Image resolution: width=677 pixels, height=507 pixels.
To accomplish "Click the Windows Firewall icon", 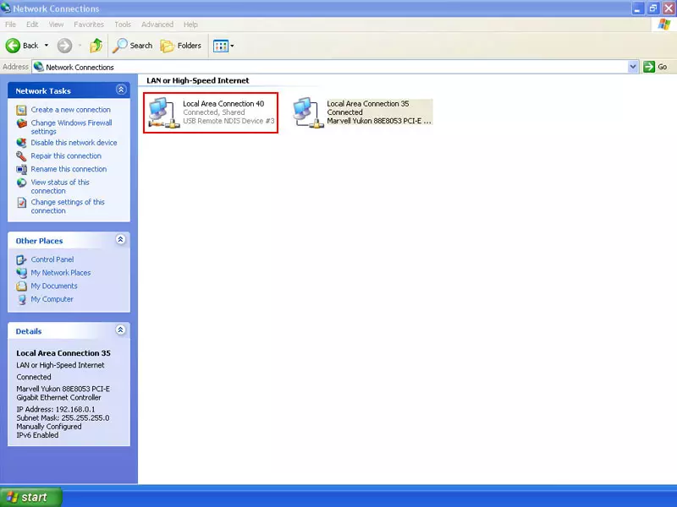I will (21, 123).
